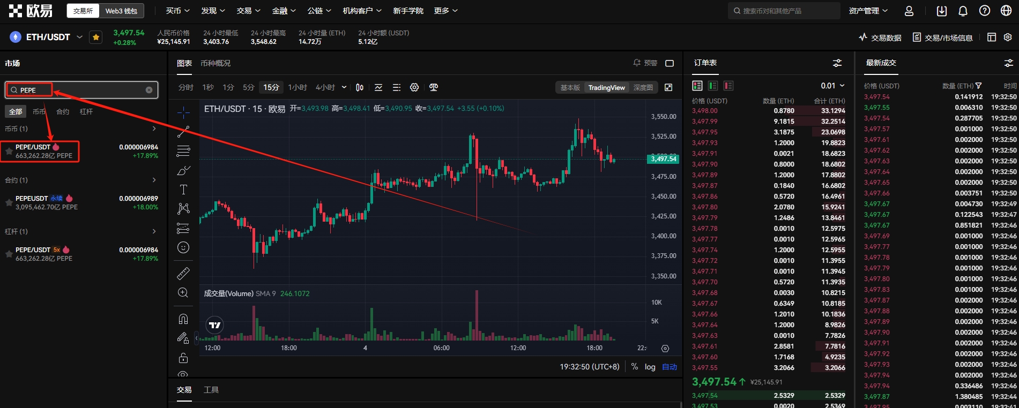1019x408 pixels.
Task: Open the long/short position forecast tool
Action: tap(183, 228)
